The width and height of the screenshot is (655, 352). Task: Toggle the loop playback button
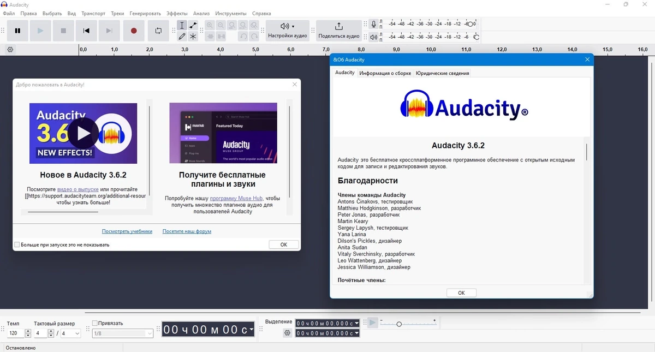click(x=158, y=31)
